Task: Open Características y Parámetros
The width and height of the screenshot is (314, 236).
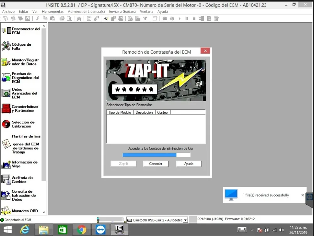Action: (x=20, y=108)
